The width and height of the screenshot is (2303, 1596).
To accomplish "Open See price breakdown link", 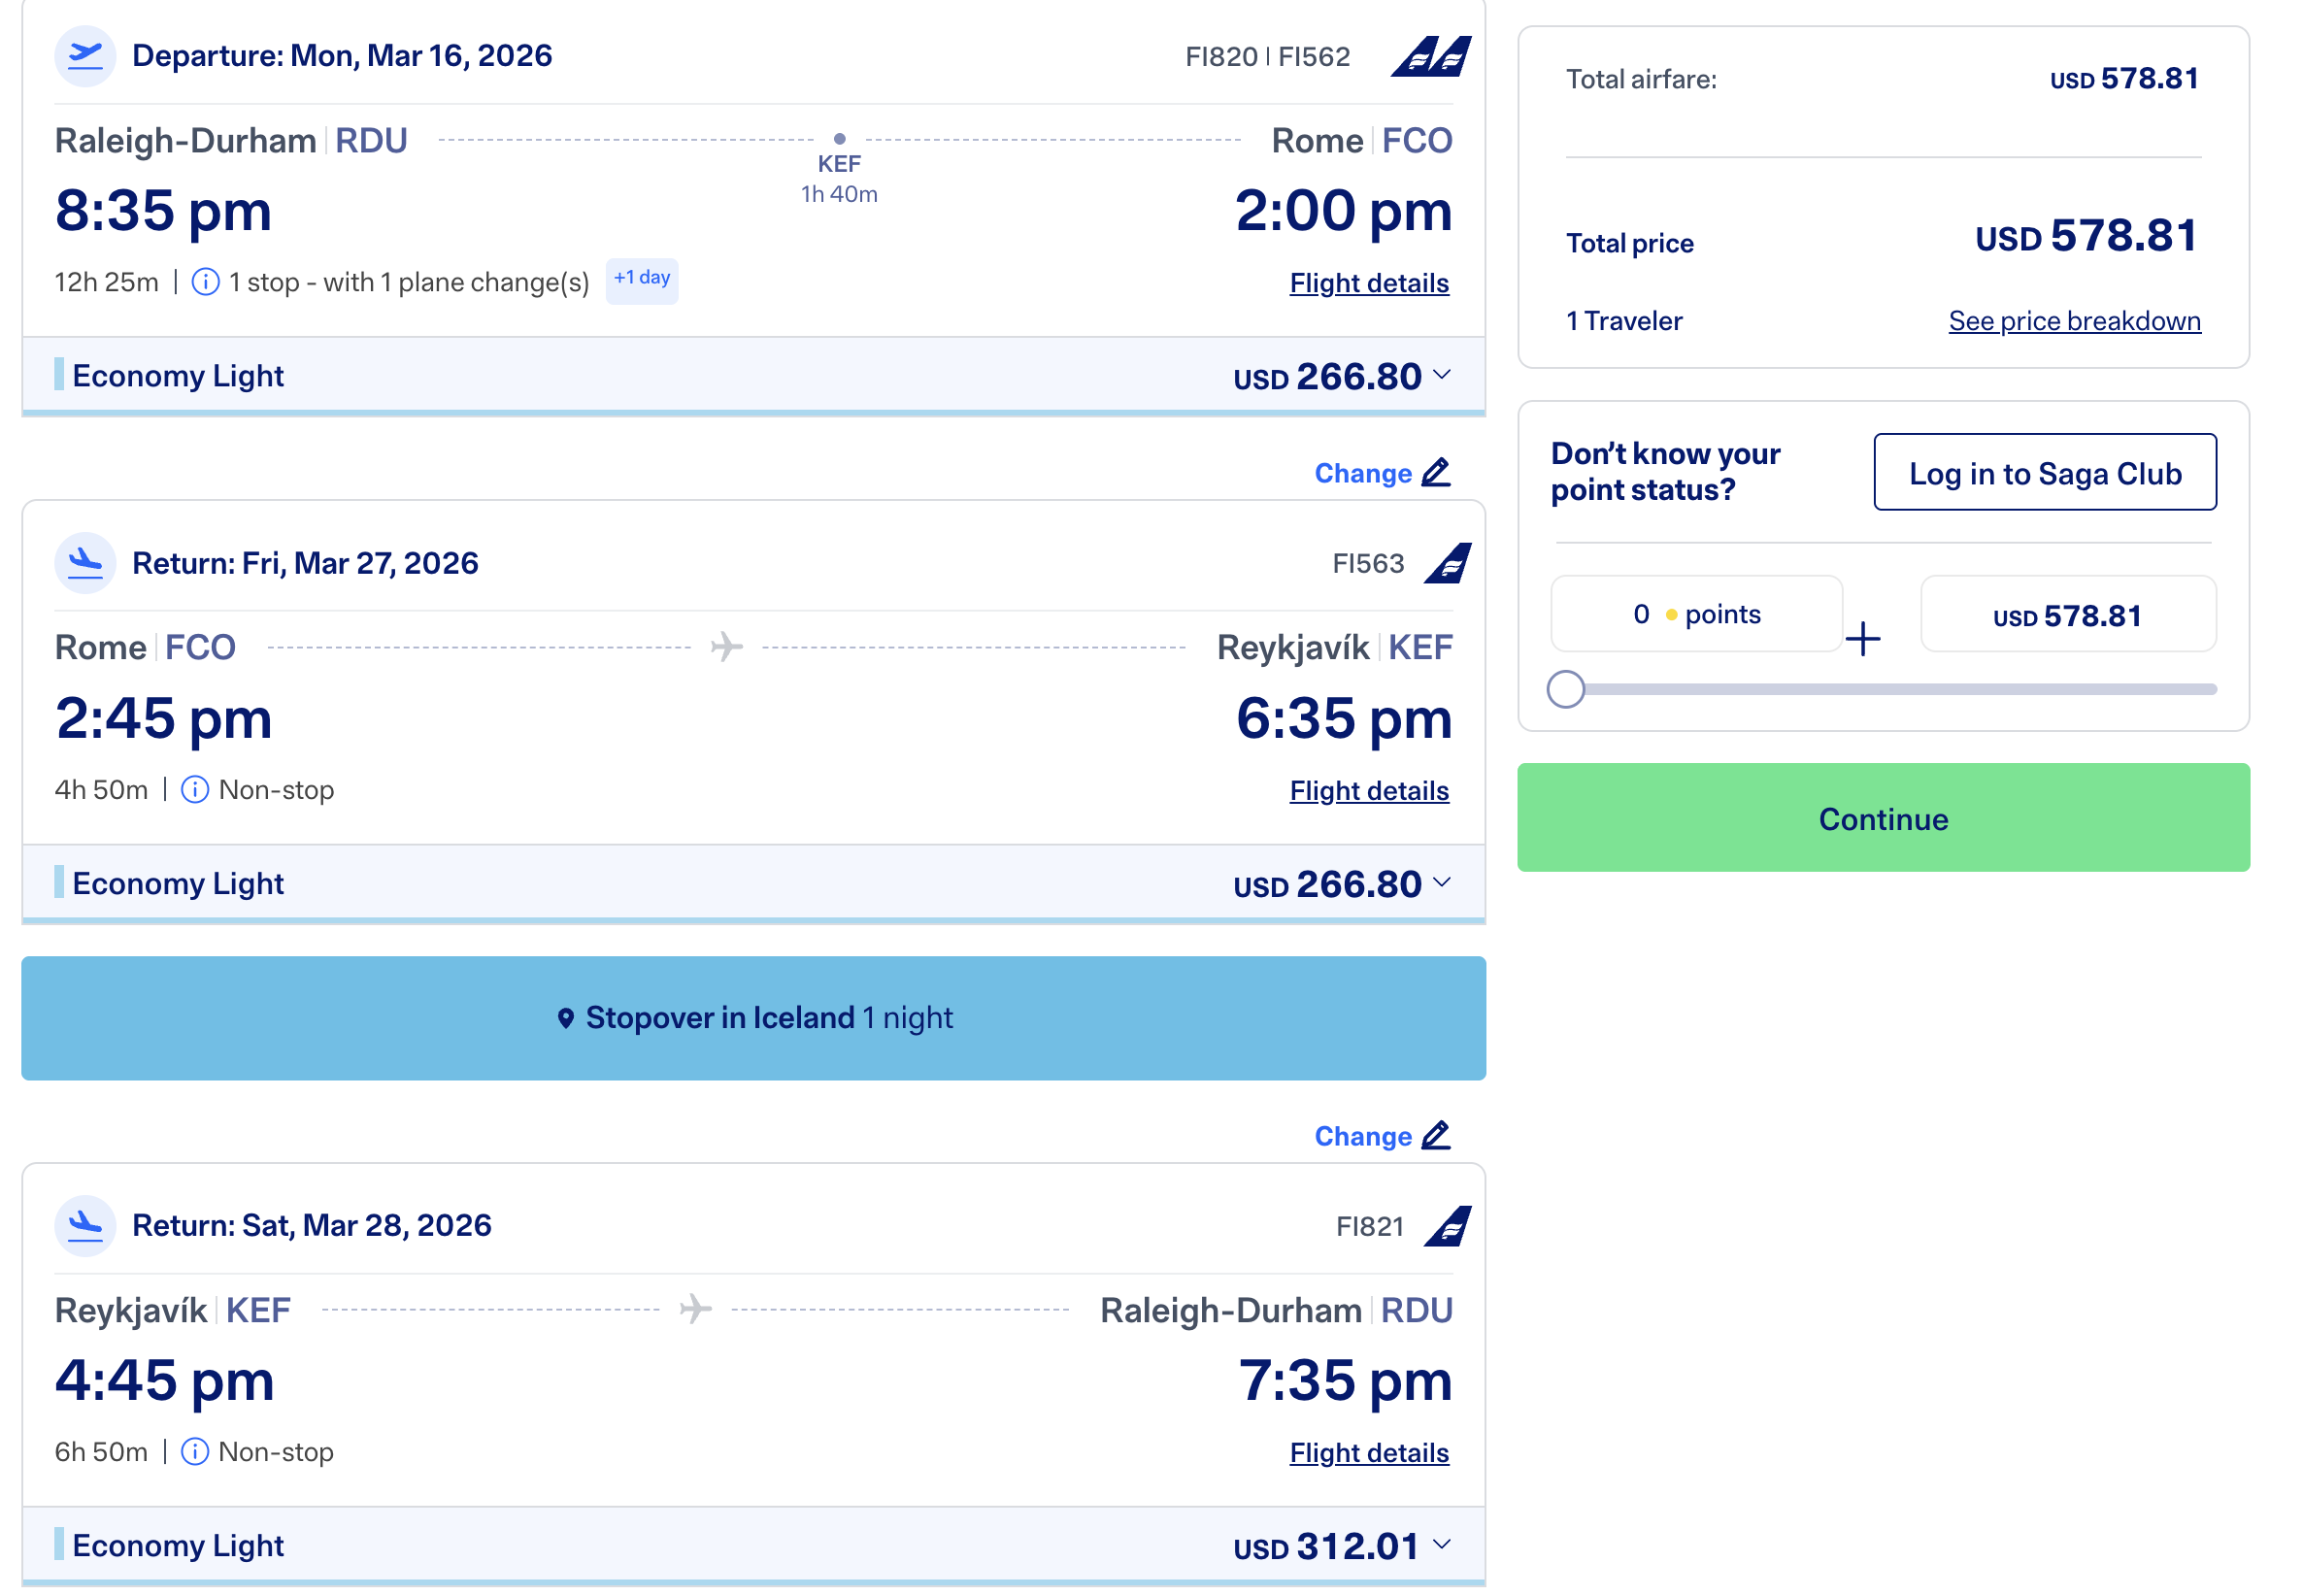I will pyautogui.click(x=2073, y=321).
